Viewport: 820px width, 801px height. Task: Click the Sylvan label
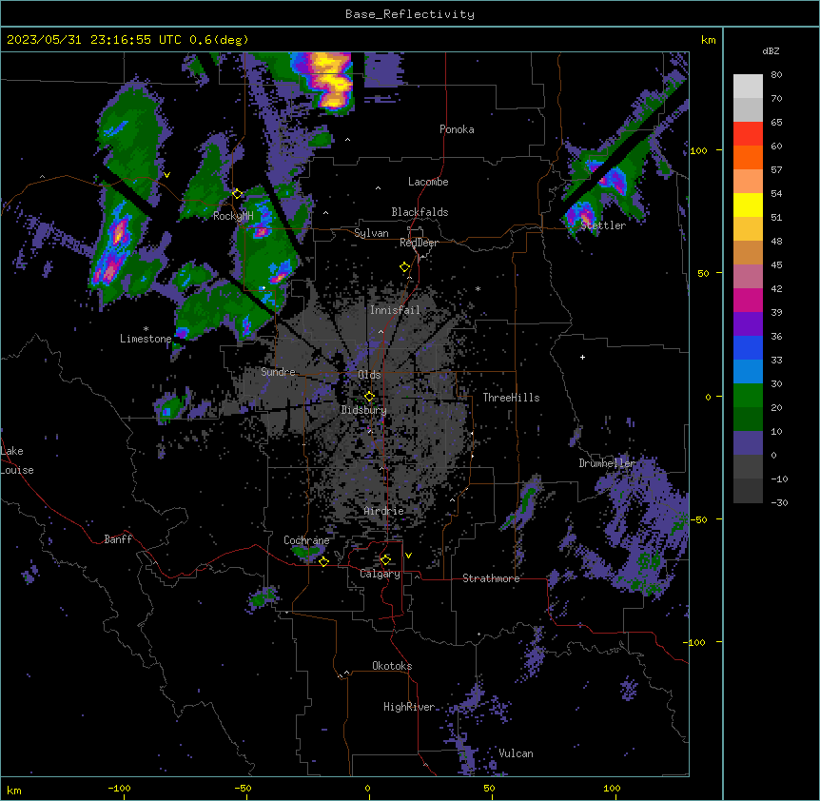(x=371, y=233)
